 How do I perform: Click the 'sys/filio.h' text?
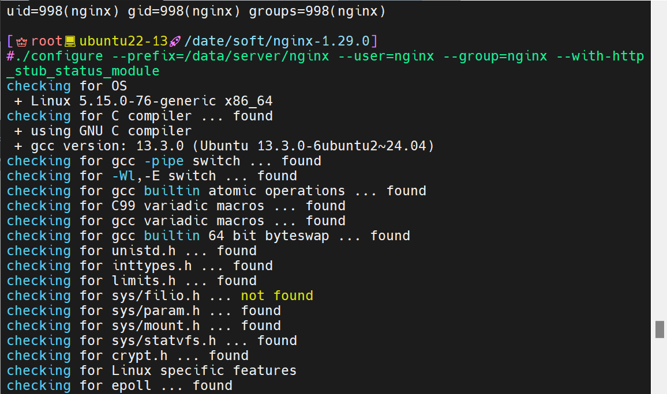[x=156, y=295]
